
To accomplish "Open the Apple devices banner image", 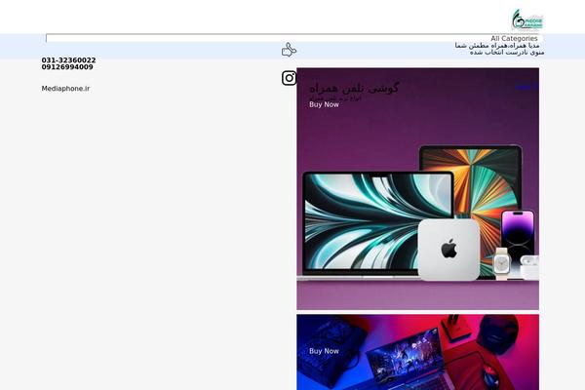I will [417, 189].
